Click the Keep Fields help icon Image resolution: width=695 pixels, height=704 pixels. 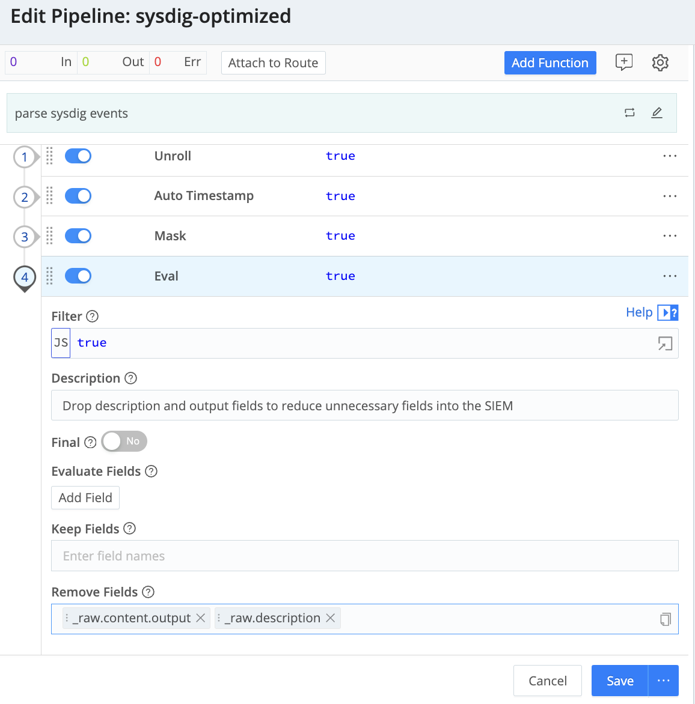coord(129,529)
